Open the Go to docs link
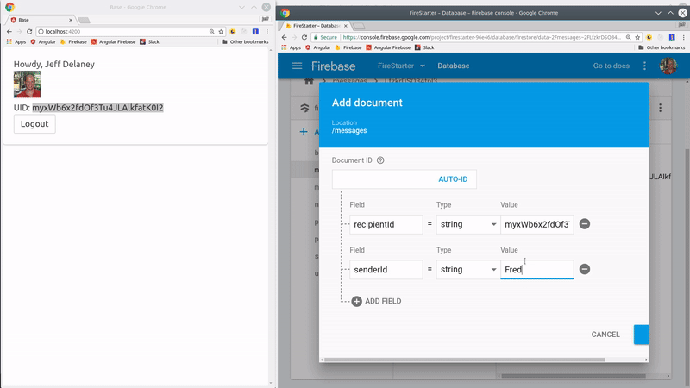The width and height of the screenshot is (690, 388). 612,66
